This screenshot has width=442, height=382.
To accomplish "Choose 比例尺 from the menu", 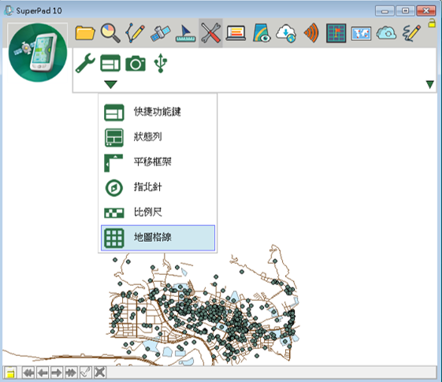I will click(158, 213).
